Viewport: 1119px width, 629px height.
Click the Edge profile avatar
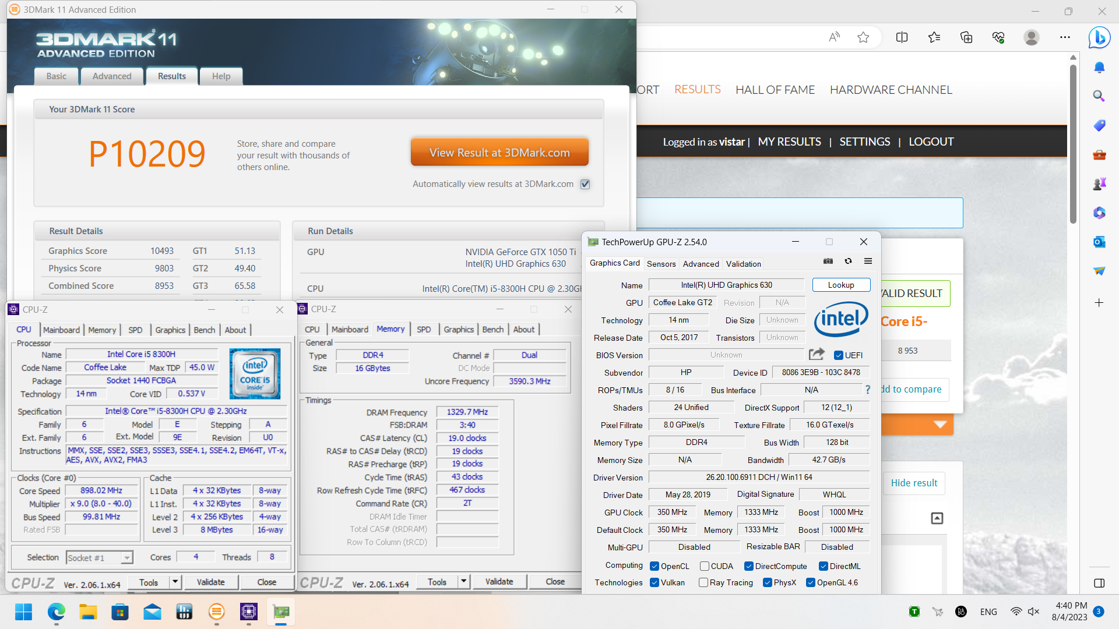[x=1031, y=37]
